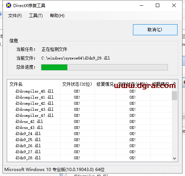
Task: Maximize the DirectX repair tool window
Action: tap(158, 5)
